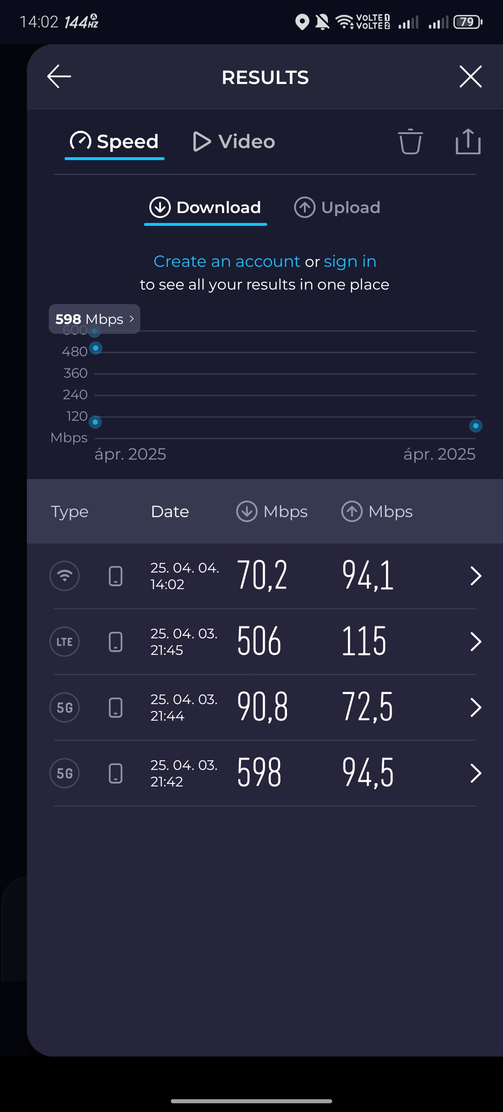Tap the share results icon
This screenshot has height=1112, width=503.
click(x=467, y=141)
